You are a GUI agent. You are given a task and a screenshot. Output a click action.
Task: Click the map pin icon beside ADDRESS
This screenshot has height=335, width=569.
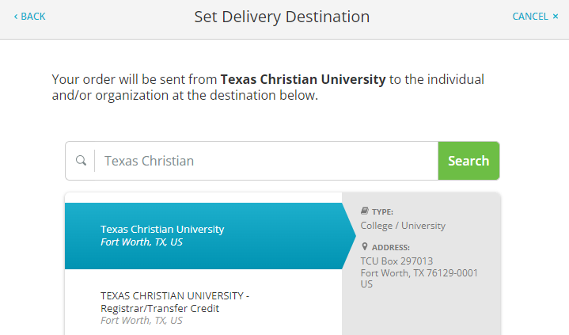point(365,247)
